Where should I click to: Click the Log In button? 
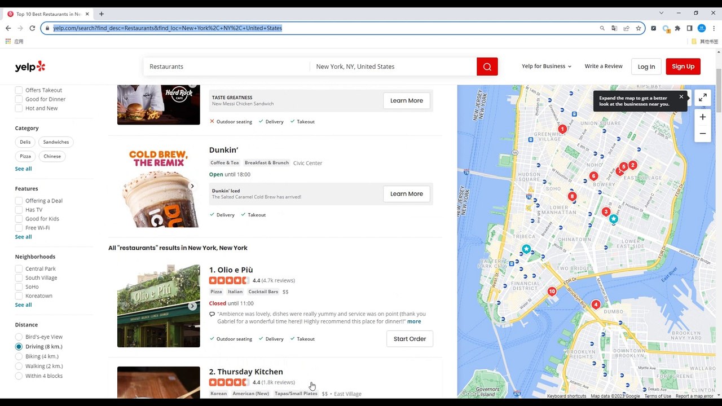click(x=646, y=67)
